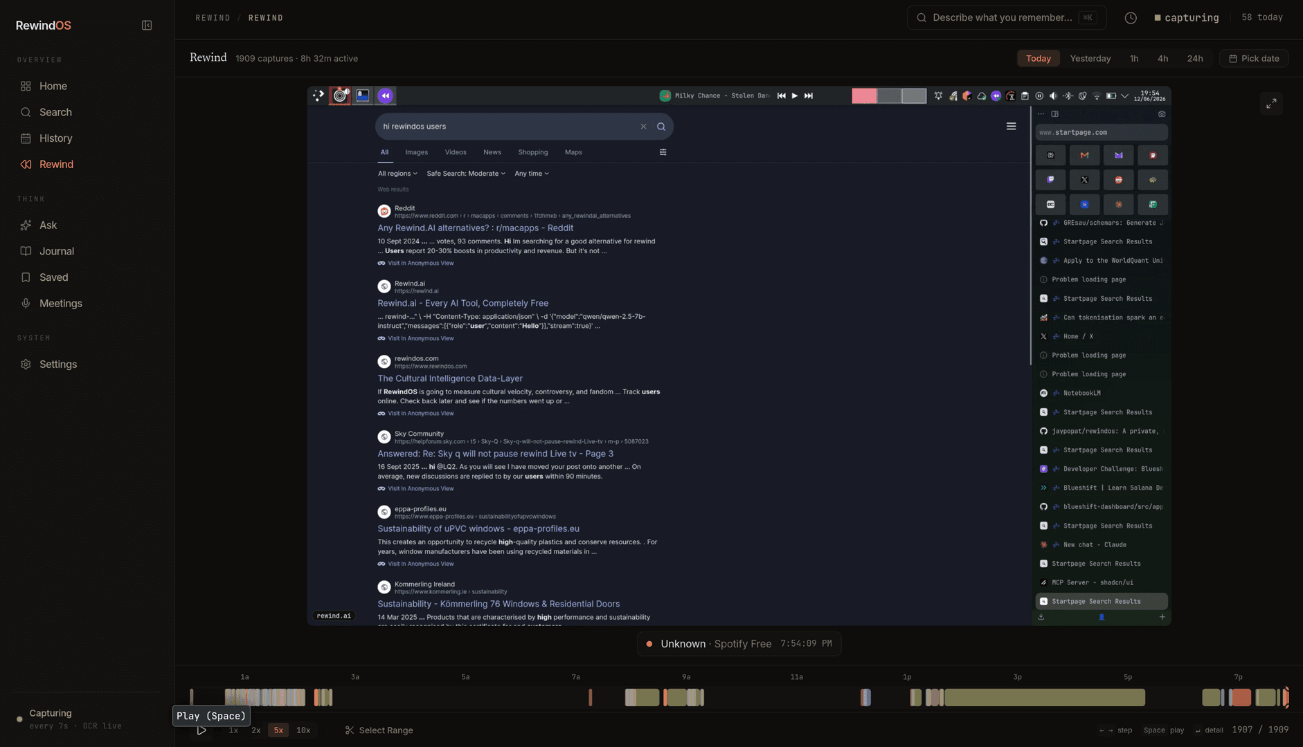
Task: Click the '58 today' counter
Action: [1262, 17]
